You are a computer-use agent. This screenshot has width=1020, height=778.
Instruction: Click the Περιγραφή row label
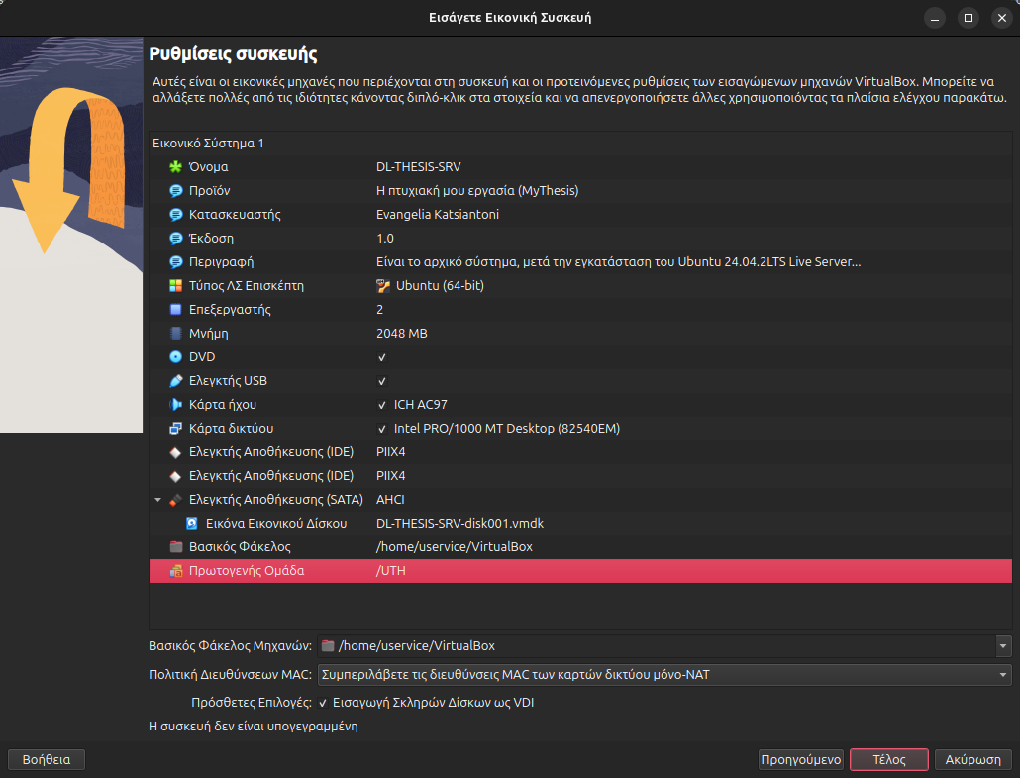[x=221, y=262]
